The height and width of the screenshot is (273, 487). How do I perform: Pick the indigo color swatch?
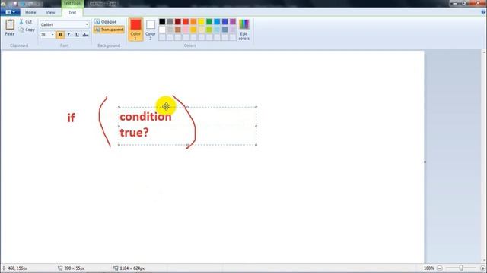pos(225,22)
